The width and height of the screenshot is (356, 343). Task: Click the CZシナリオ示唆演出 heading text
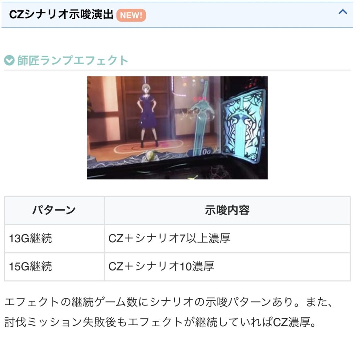pos(61,15)
